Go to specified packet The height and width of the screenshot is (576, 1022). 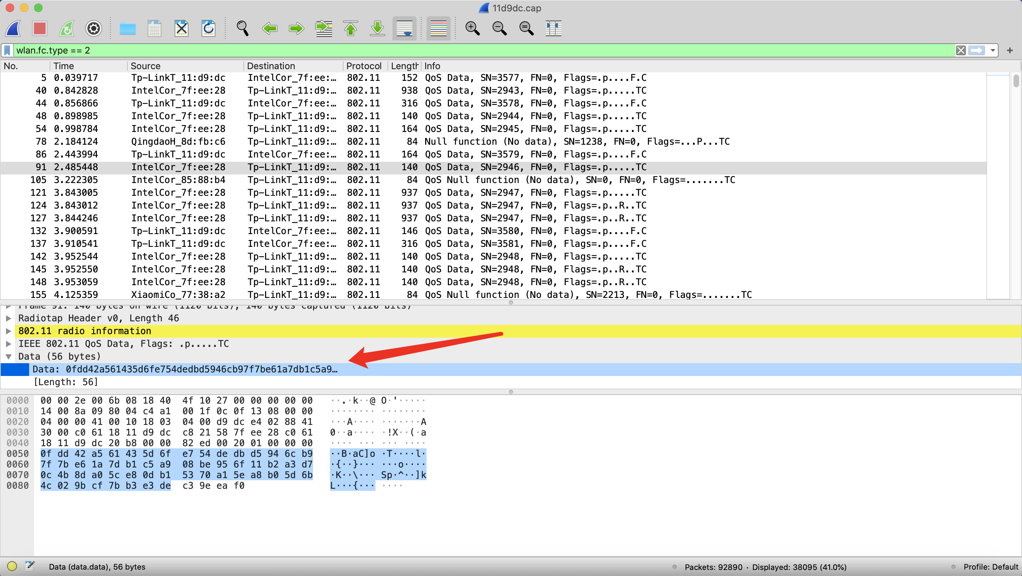click(x=324, y=28)
